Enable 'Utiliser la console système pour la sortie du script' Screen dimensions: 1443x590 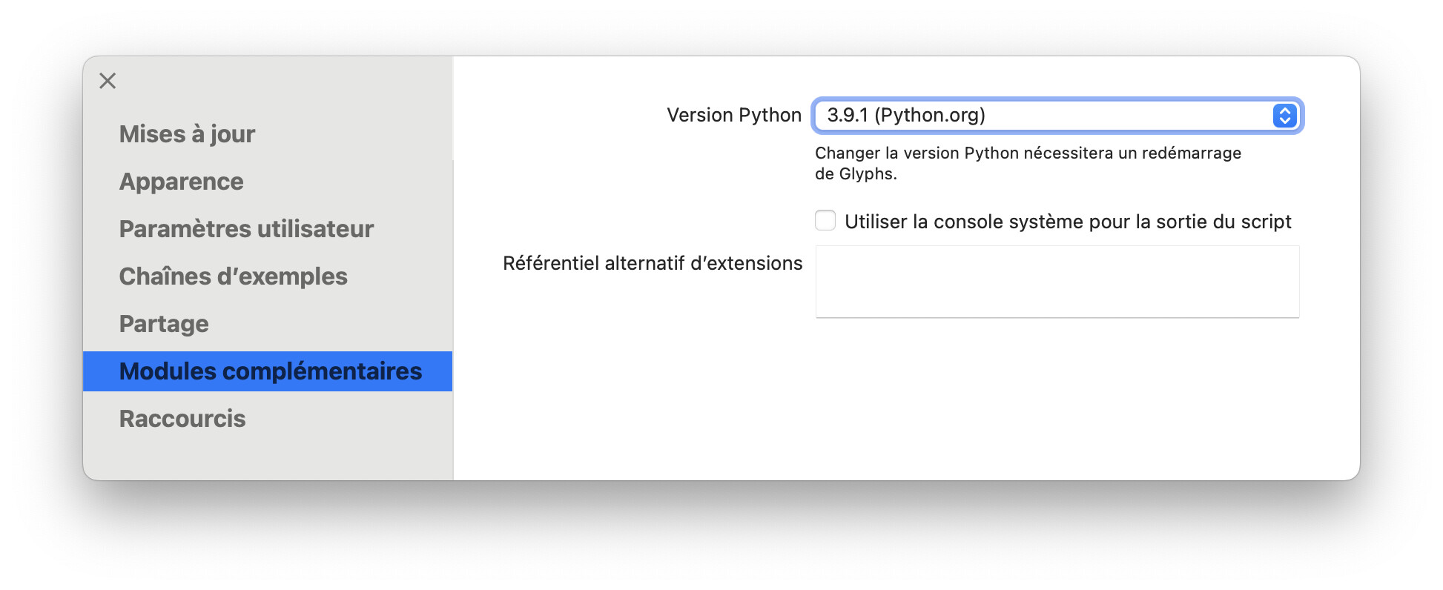tap(825, 219)
